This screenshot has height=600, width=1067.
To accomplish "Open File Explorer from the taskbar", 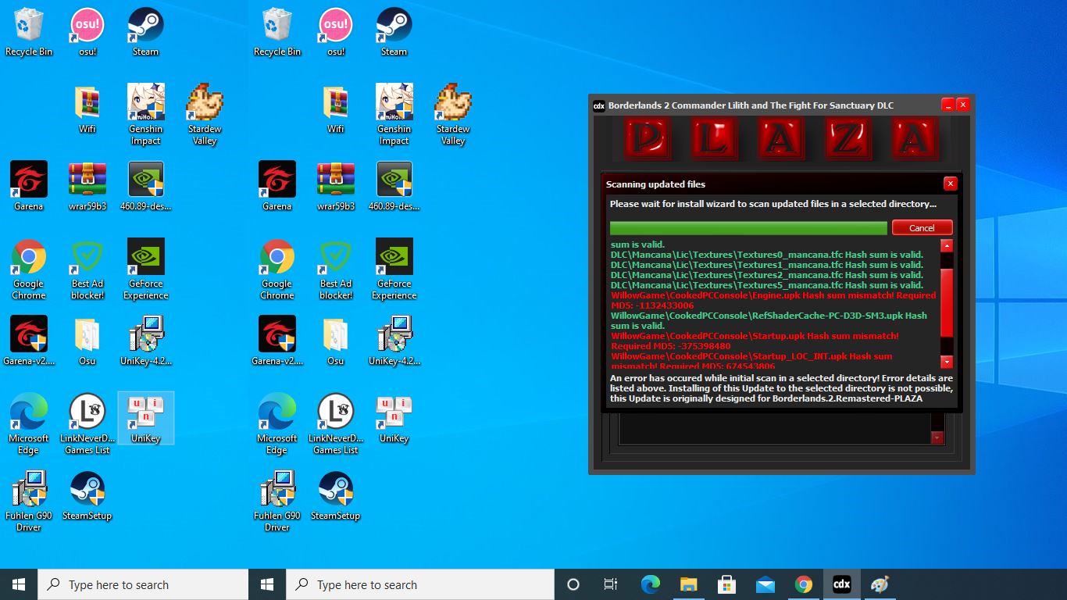I will click(688, 584).
